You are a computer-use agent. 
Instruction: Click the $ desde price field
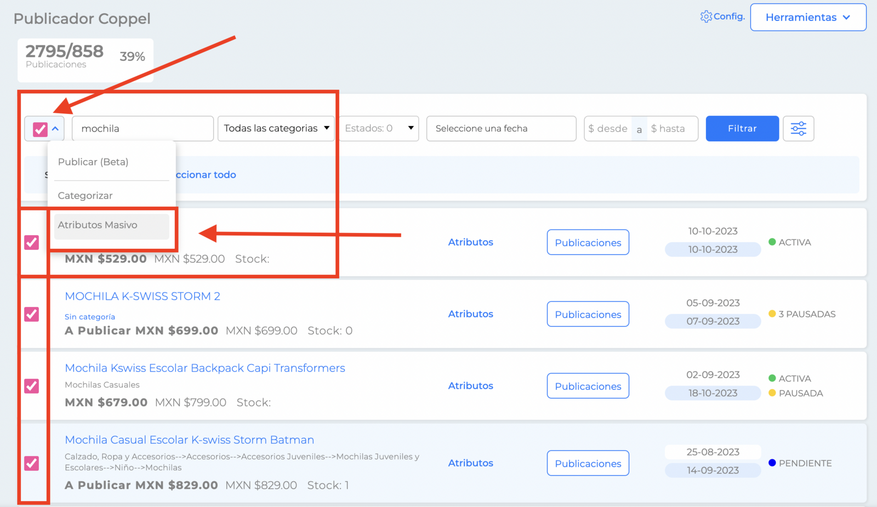pos(608,128)
